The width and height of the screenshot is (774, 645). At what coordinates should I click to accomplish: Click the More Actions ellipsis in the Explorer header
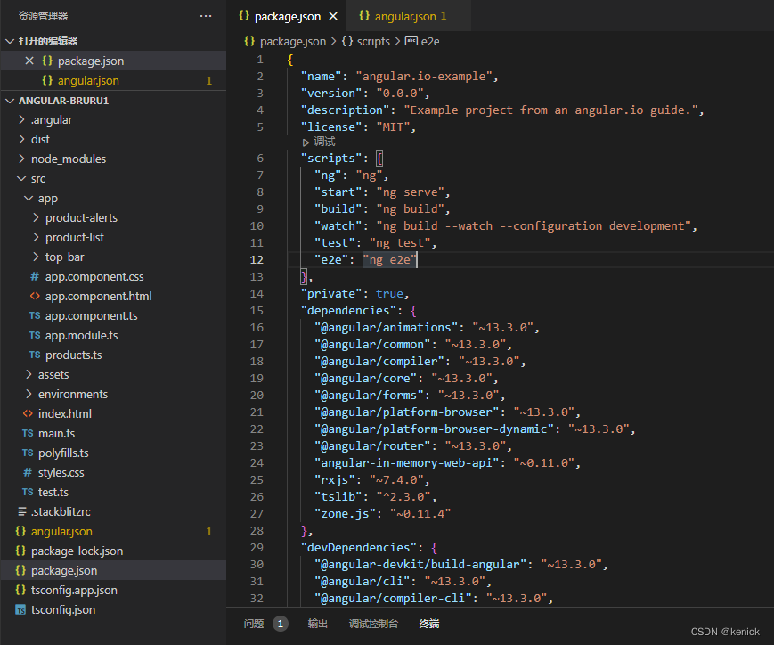(206, 15)
